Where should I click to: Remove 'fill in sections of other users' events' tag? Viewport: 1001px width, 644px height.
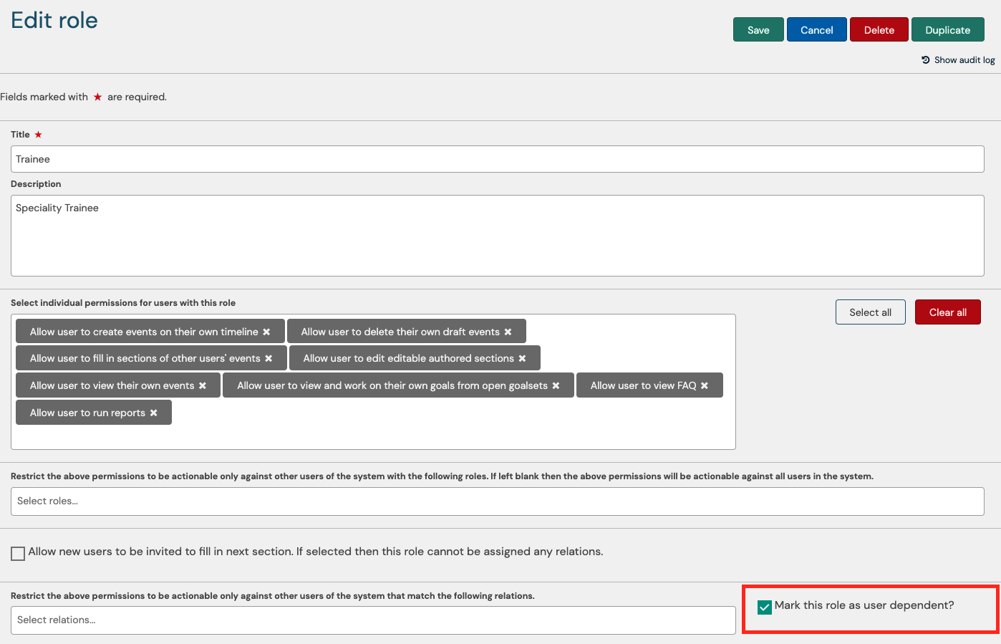pos(269,358)
